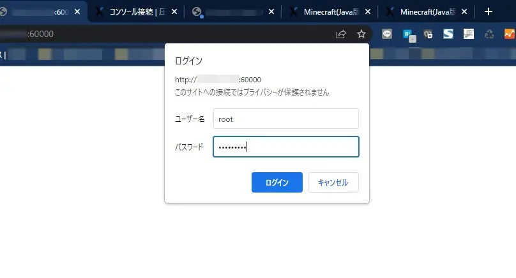Open the white S extension icon
This screenshot has width=516, height=278.
tap(448, 34)
